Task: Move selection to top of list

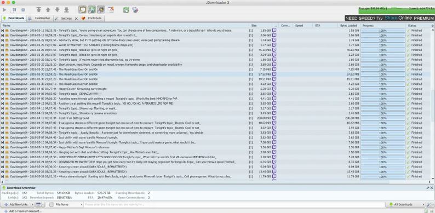Action: [39, 10]
